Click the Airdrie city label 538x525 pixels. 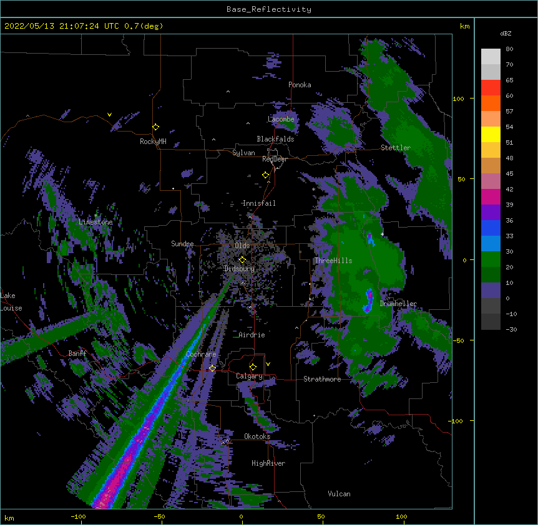coord(252,335)
